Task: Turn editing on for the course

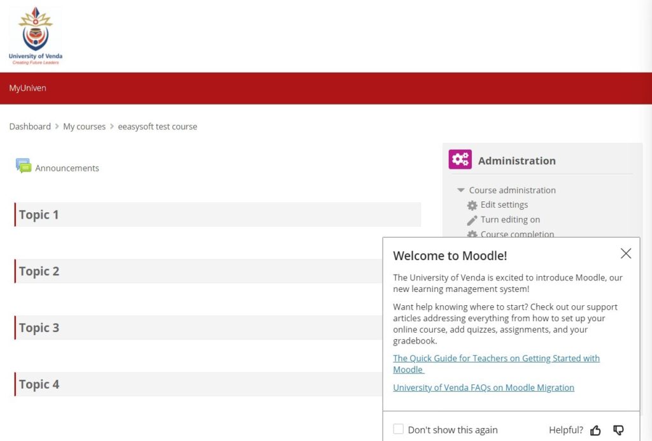Action: pos(510,220)
